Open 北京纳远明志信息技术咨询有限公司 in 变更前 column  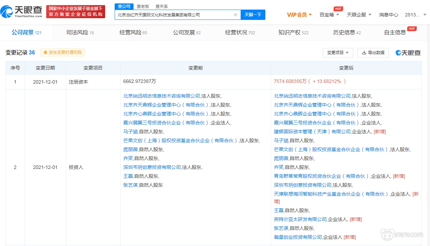click(162, 96)
